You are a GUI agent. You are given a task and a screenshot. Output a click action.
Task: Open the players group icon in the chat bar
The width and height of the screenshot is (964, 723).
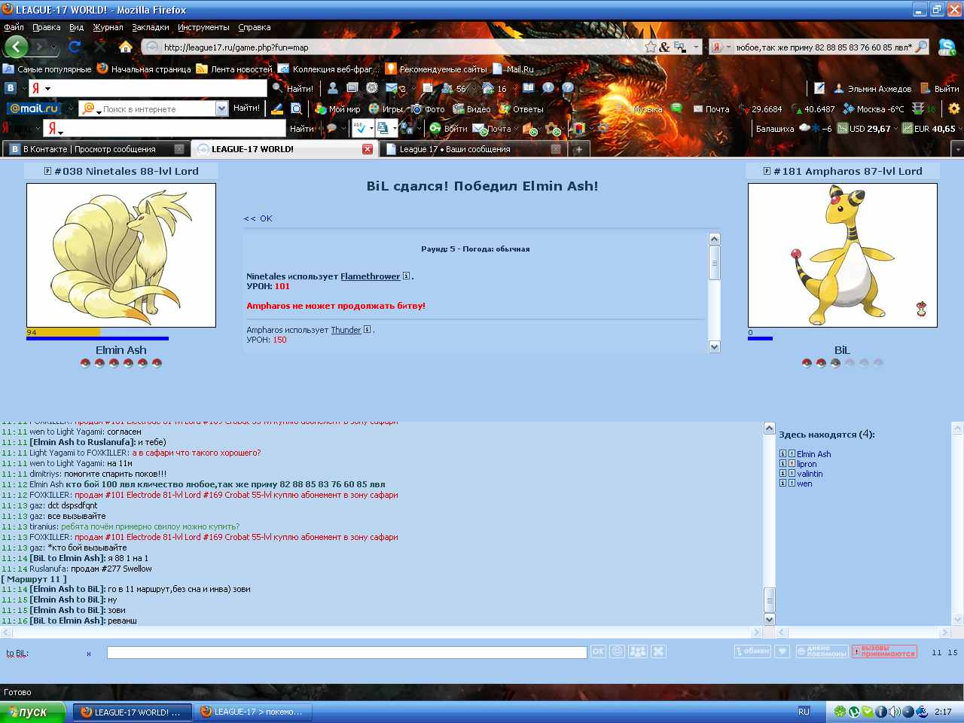point(637,651)
